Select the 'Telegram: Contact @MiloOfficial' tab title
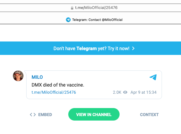This screenshot has height=134, width=181. point(97,20)
